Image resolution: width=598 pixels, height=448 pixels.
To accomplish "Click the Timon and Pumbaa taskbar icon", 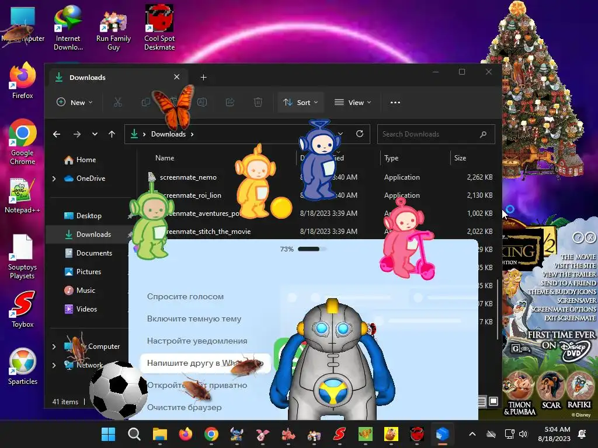I will coord(391,434).
